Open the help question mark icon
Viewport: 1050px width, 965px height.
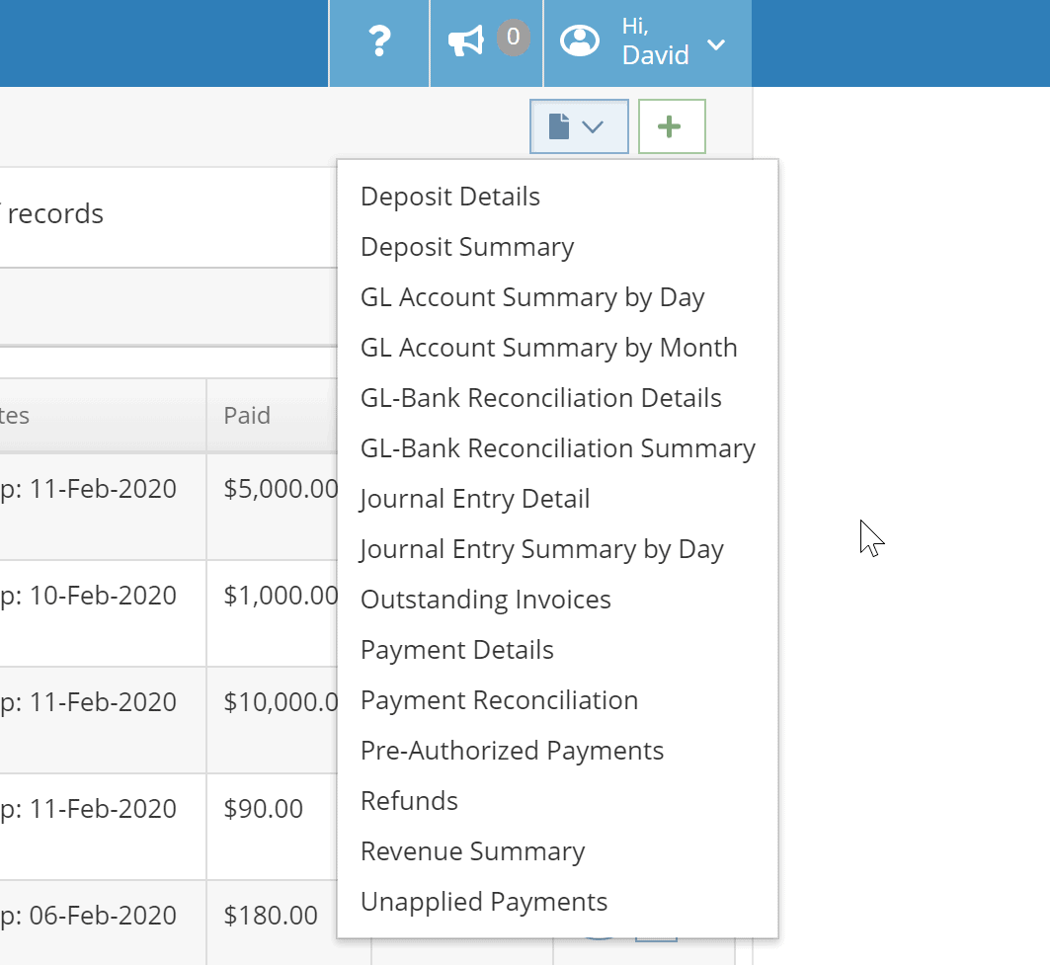379,41
